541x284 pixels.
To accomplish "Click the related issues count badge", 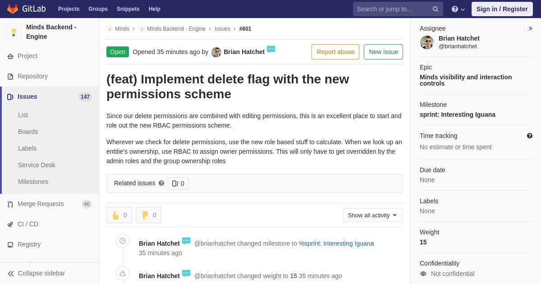I will click(178, 183).
